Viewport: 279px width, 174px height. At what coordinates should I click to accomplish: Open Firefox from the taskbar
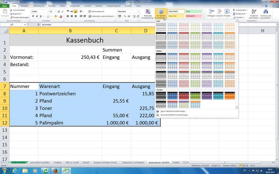(55, 171)
